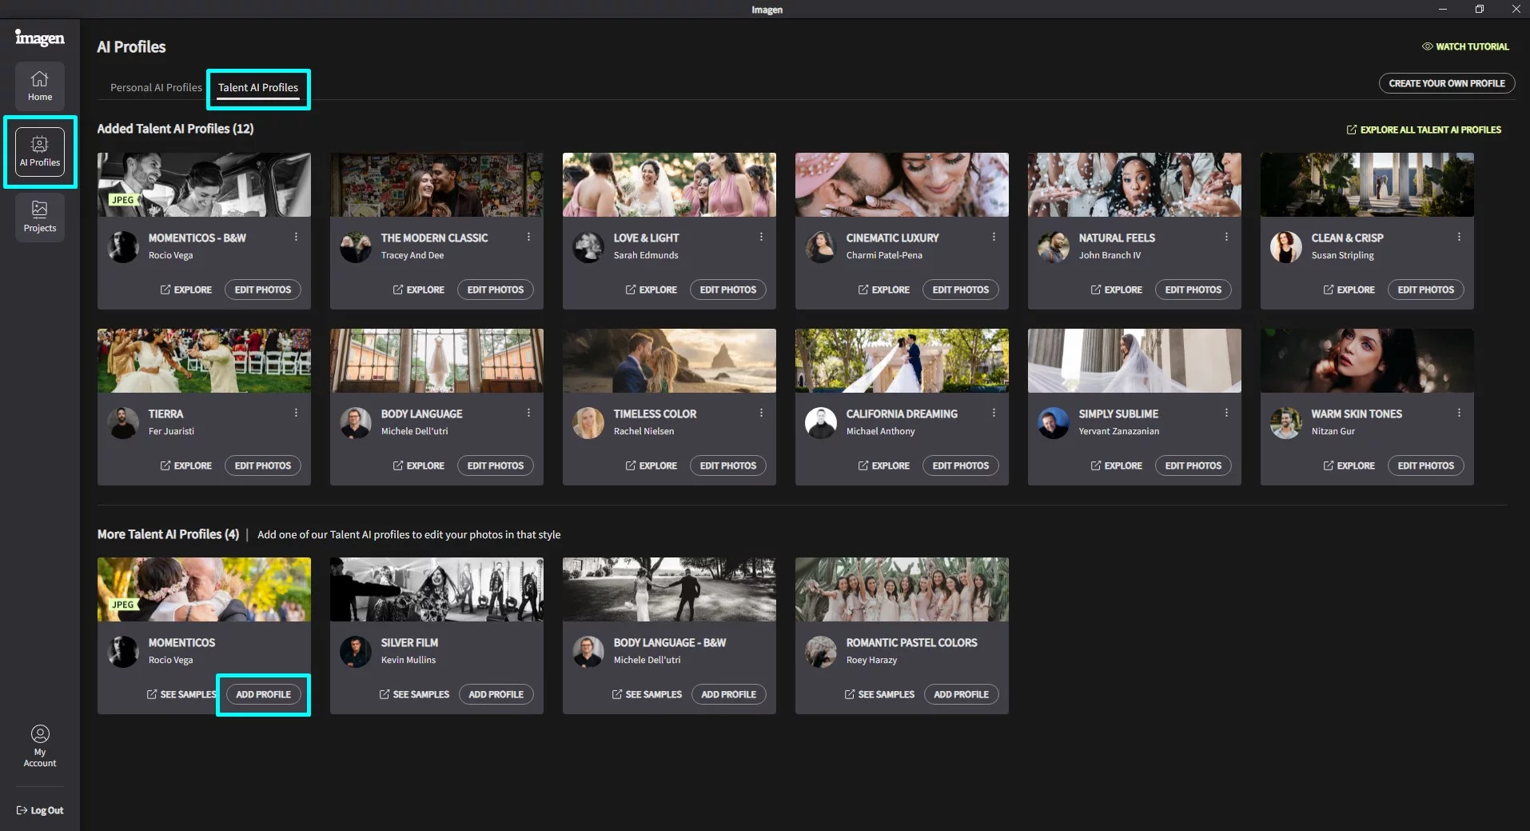This screenshot has height=831, width=1530.
Task: Click Sarah Edmunds avatar on Love & Light
Action: click(588, 247)
